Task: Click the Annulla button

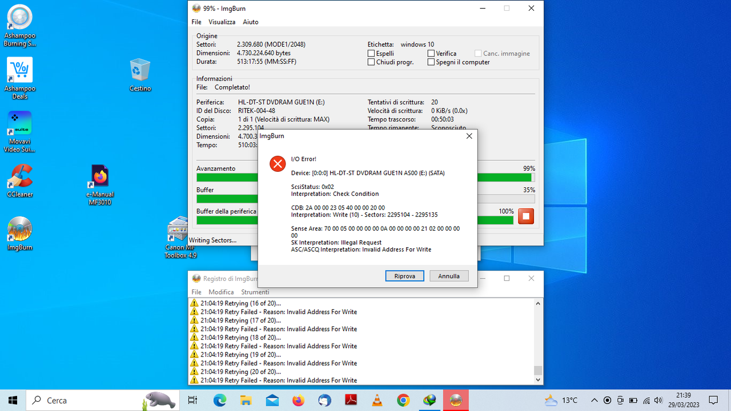Action: coord(449,276)
